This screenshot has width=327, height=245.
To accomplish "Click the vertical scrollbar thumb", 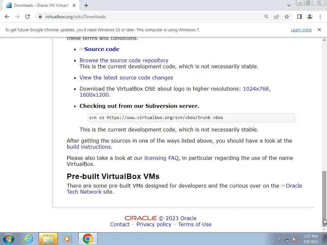I will pyautogui.click(x=324, y=199).
